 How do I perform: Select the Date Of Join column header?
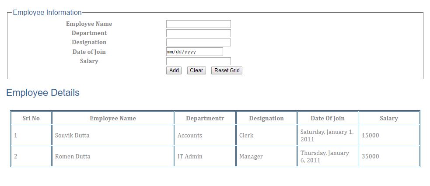(328, 118)
